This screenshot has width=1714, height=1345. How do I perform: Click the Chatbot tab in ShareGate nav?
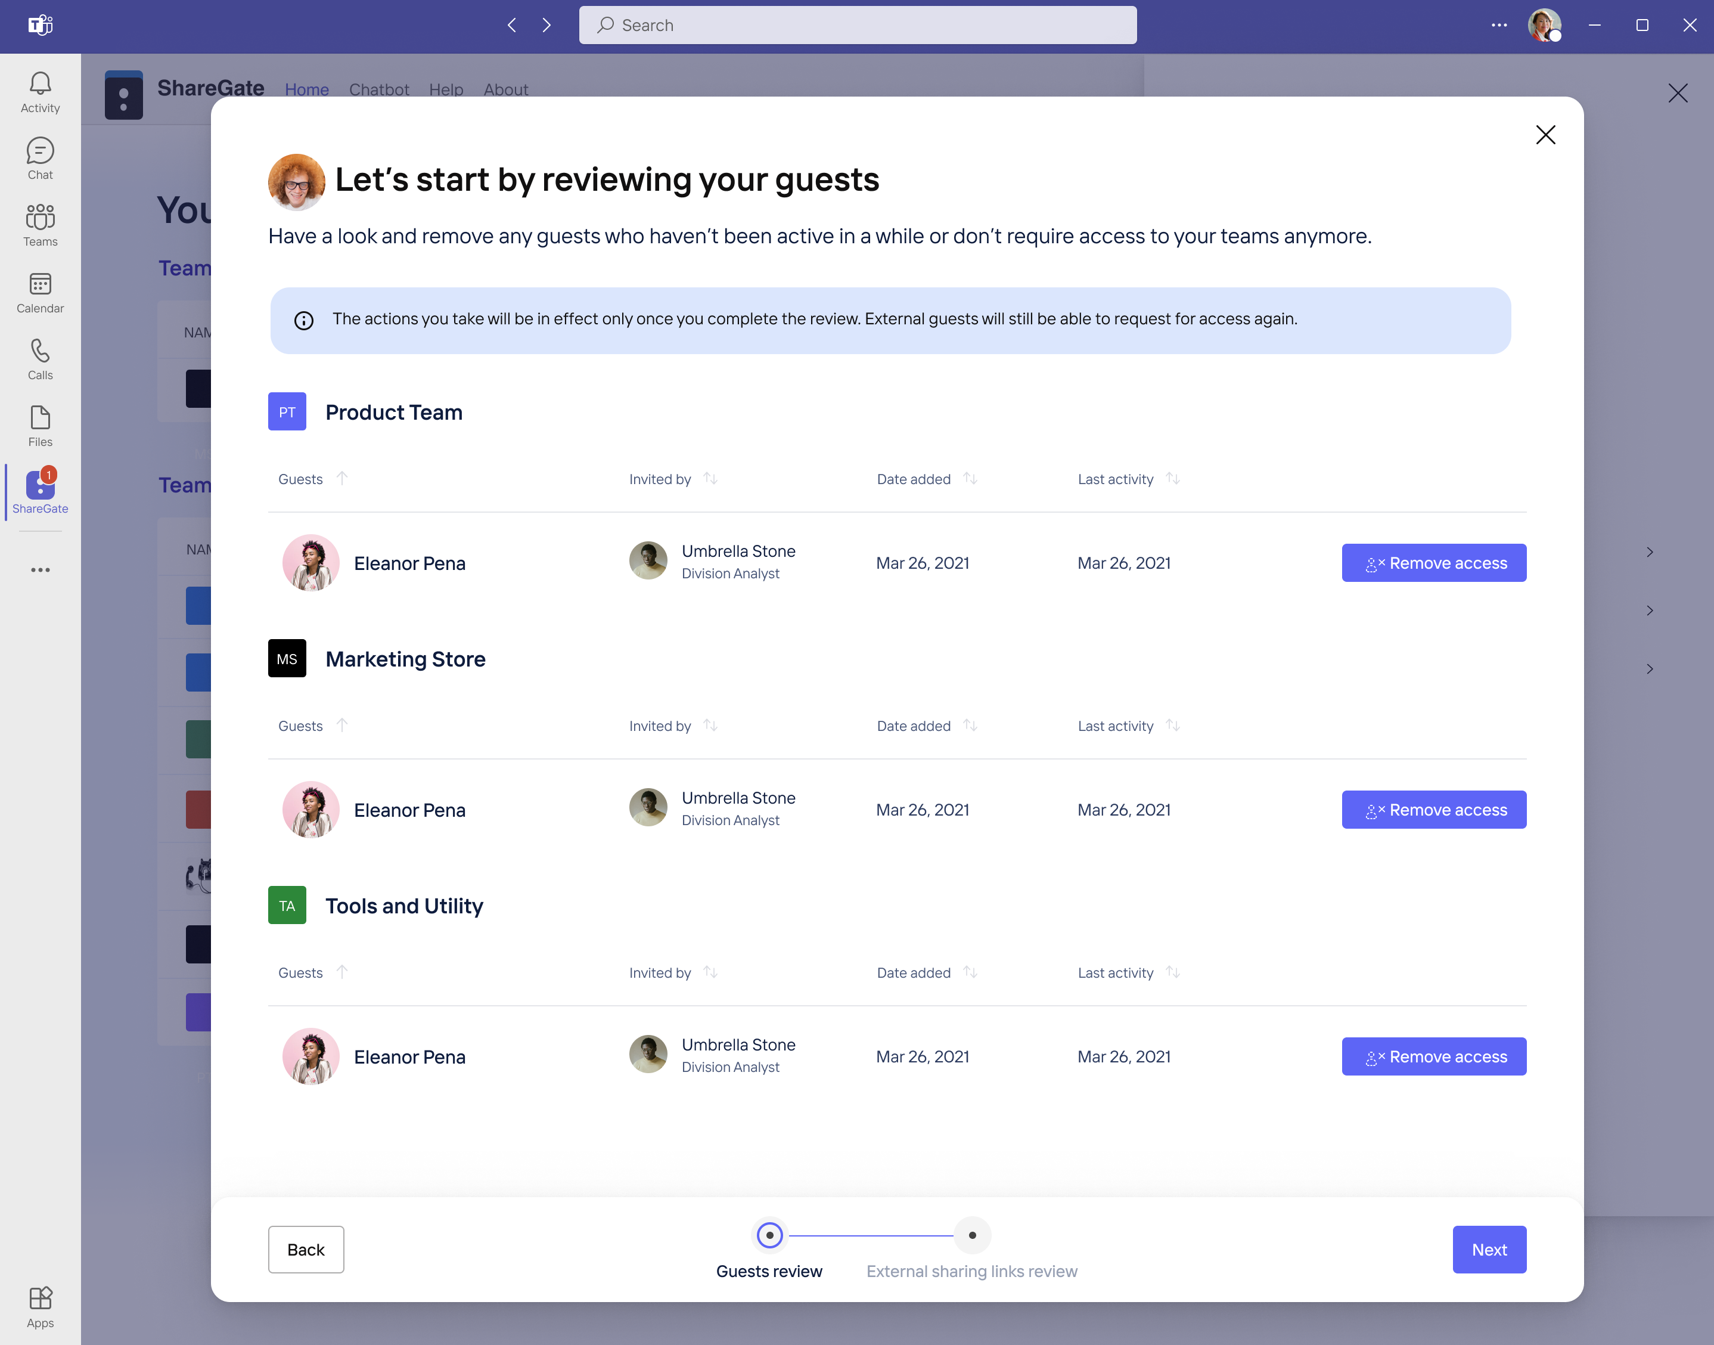point(377,88)
